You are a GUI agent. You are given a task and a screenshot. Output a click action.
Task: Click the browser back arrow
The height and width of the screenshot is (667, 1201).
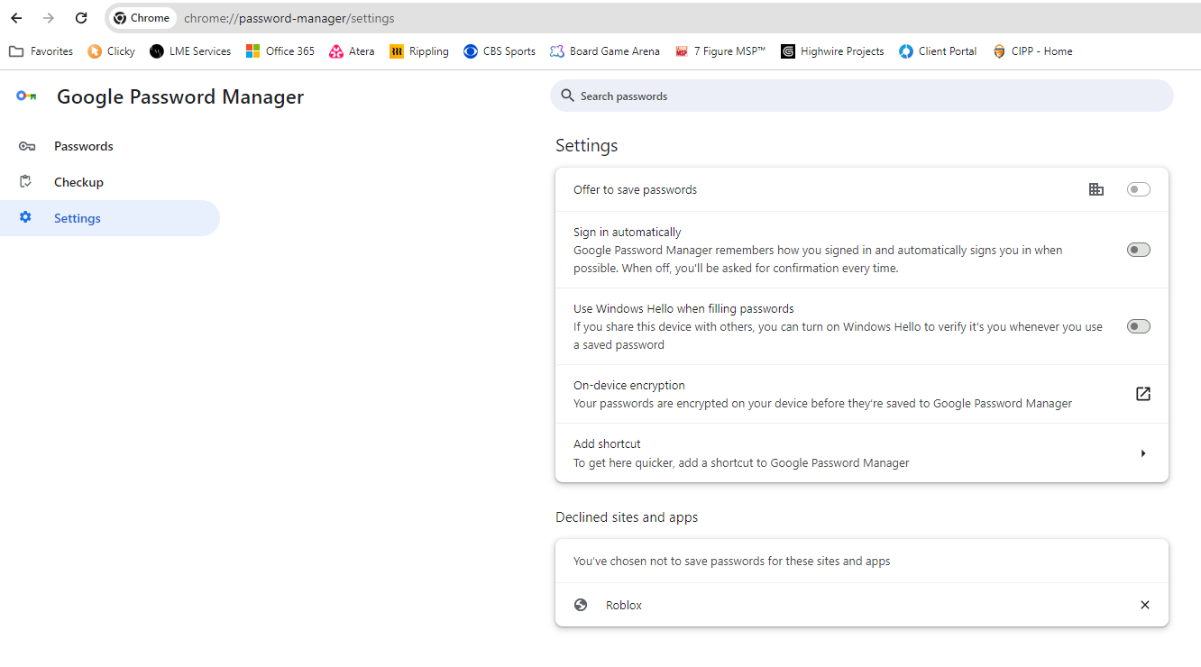[16, 18]
